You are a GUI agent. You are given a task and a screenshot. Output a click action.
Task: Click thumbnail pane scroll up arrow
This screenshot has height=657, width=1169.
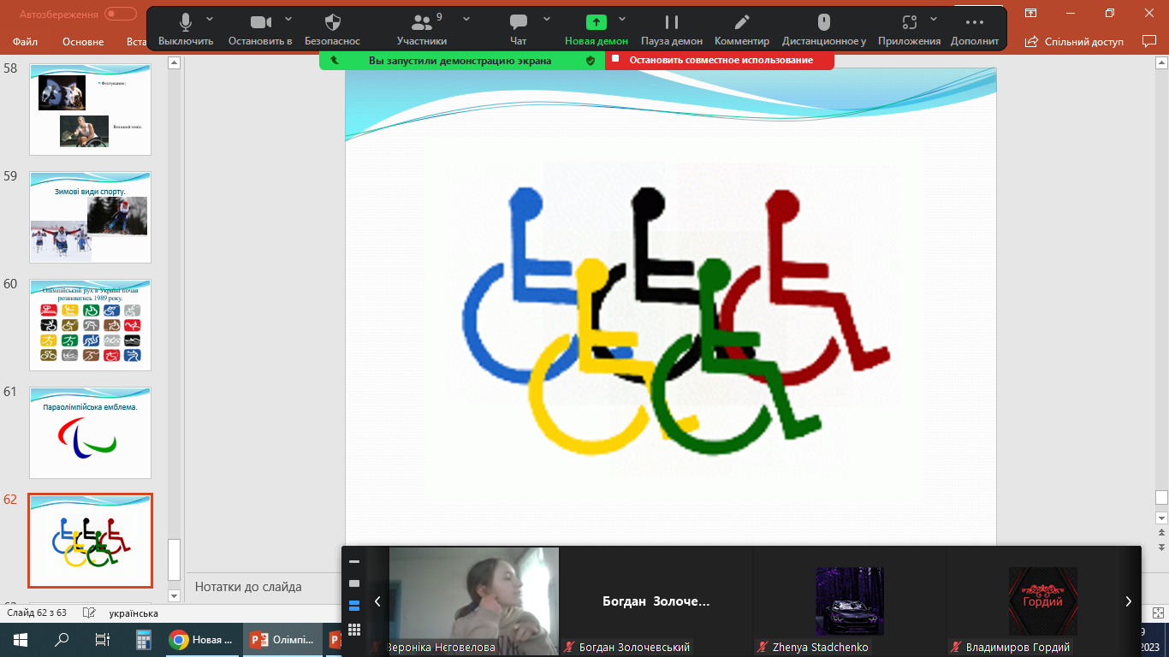[x=174, y=62]
